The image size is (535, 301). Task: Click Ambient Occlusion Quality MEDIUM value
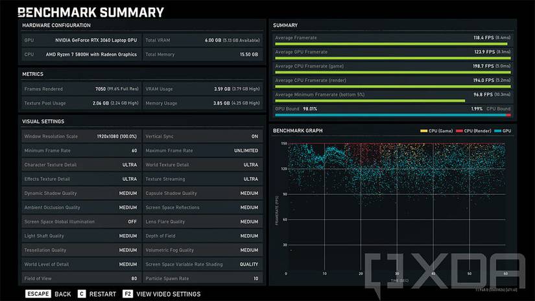click(x=128, y=208)
